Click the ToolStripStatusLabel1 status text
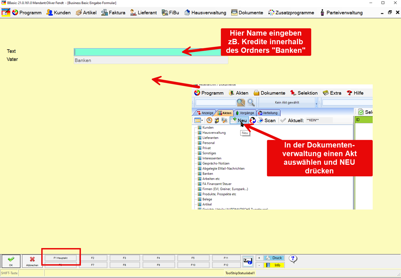 240,273
